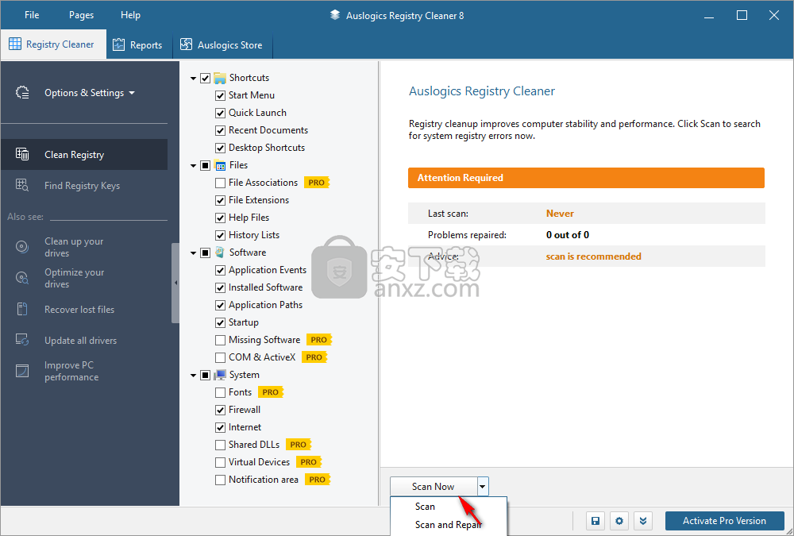794x536 pixels.
Task: Toggle the Shortcuts group checkbox
Action: (205, 78)
